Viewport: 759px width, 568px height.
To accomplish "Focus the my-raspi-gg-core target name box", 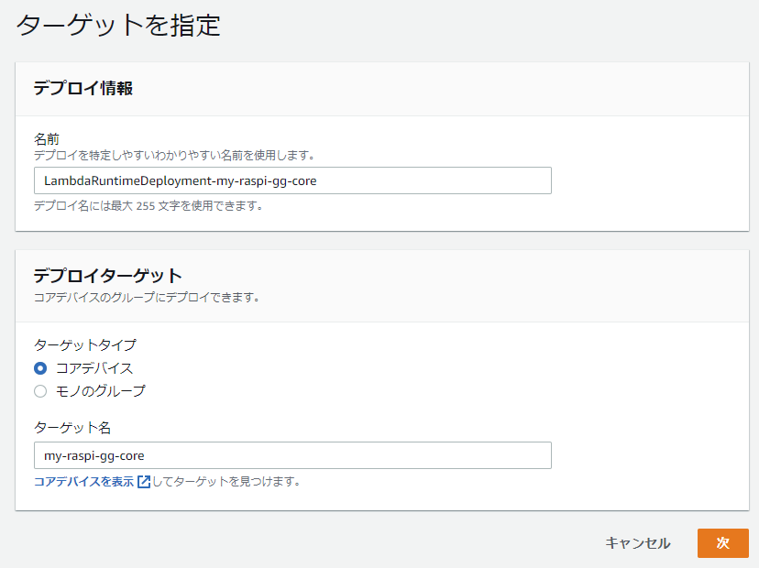I will [292, 455].
